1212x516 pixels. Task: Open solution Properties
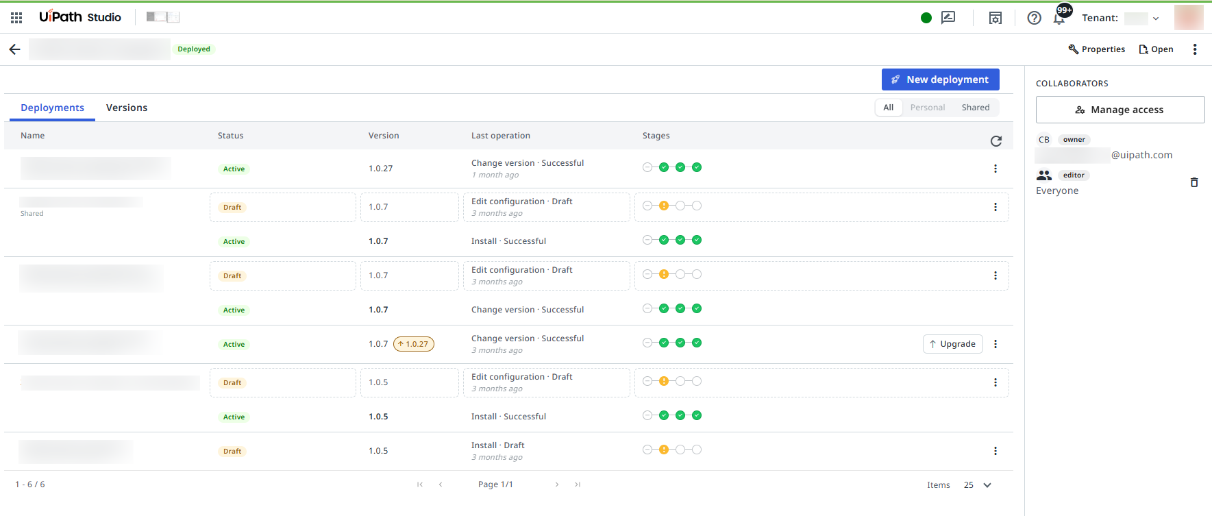(x=1097, y=49)
